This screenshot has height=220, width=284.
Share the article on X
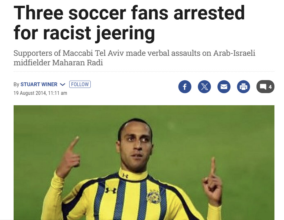point(204,87)
